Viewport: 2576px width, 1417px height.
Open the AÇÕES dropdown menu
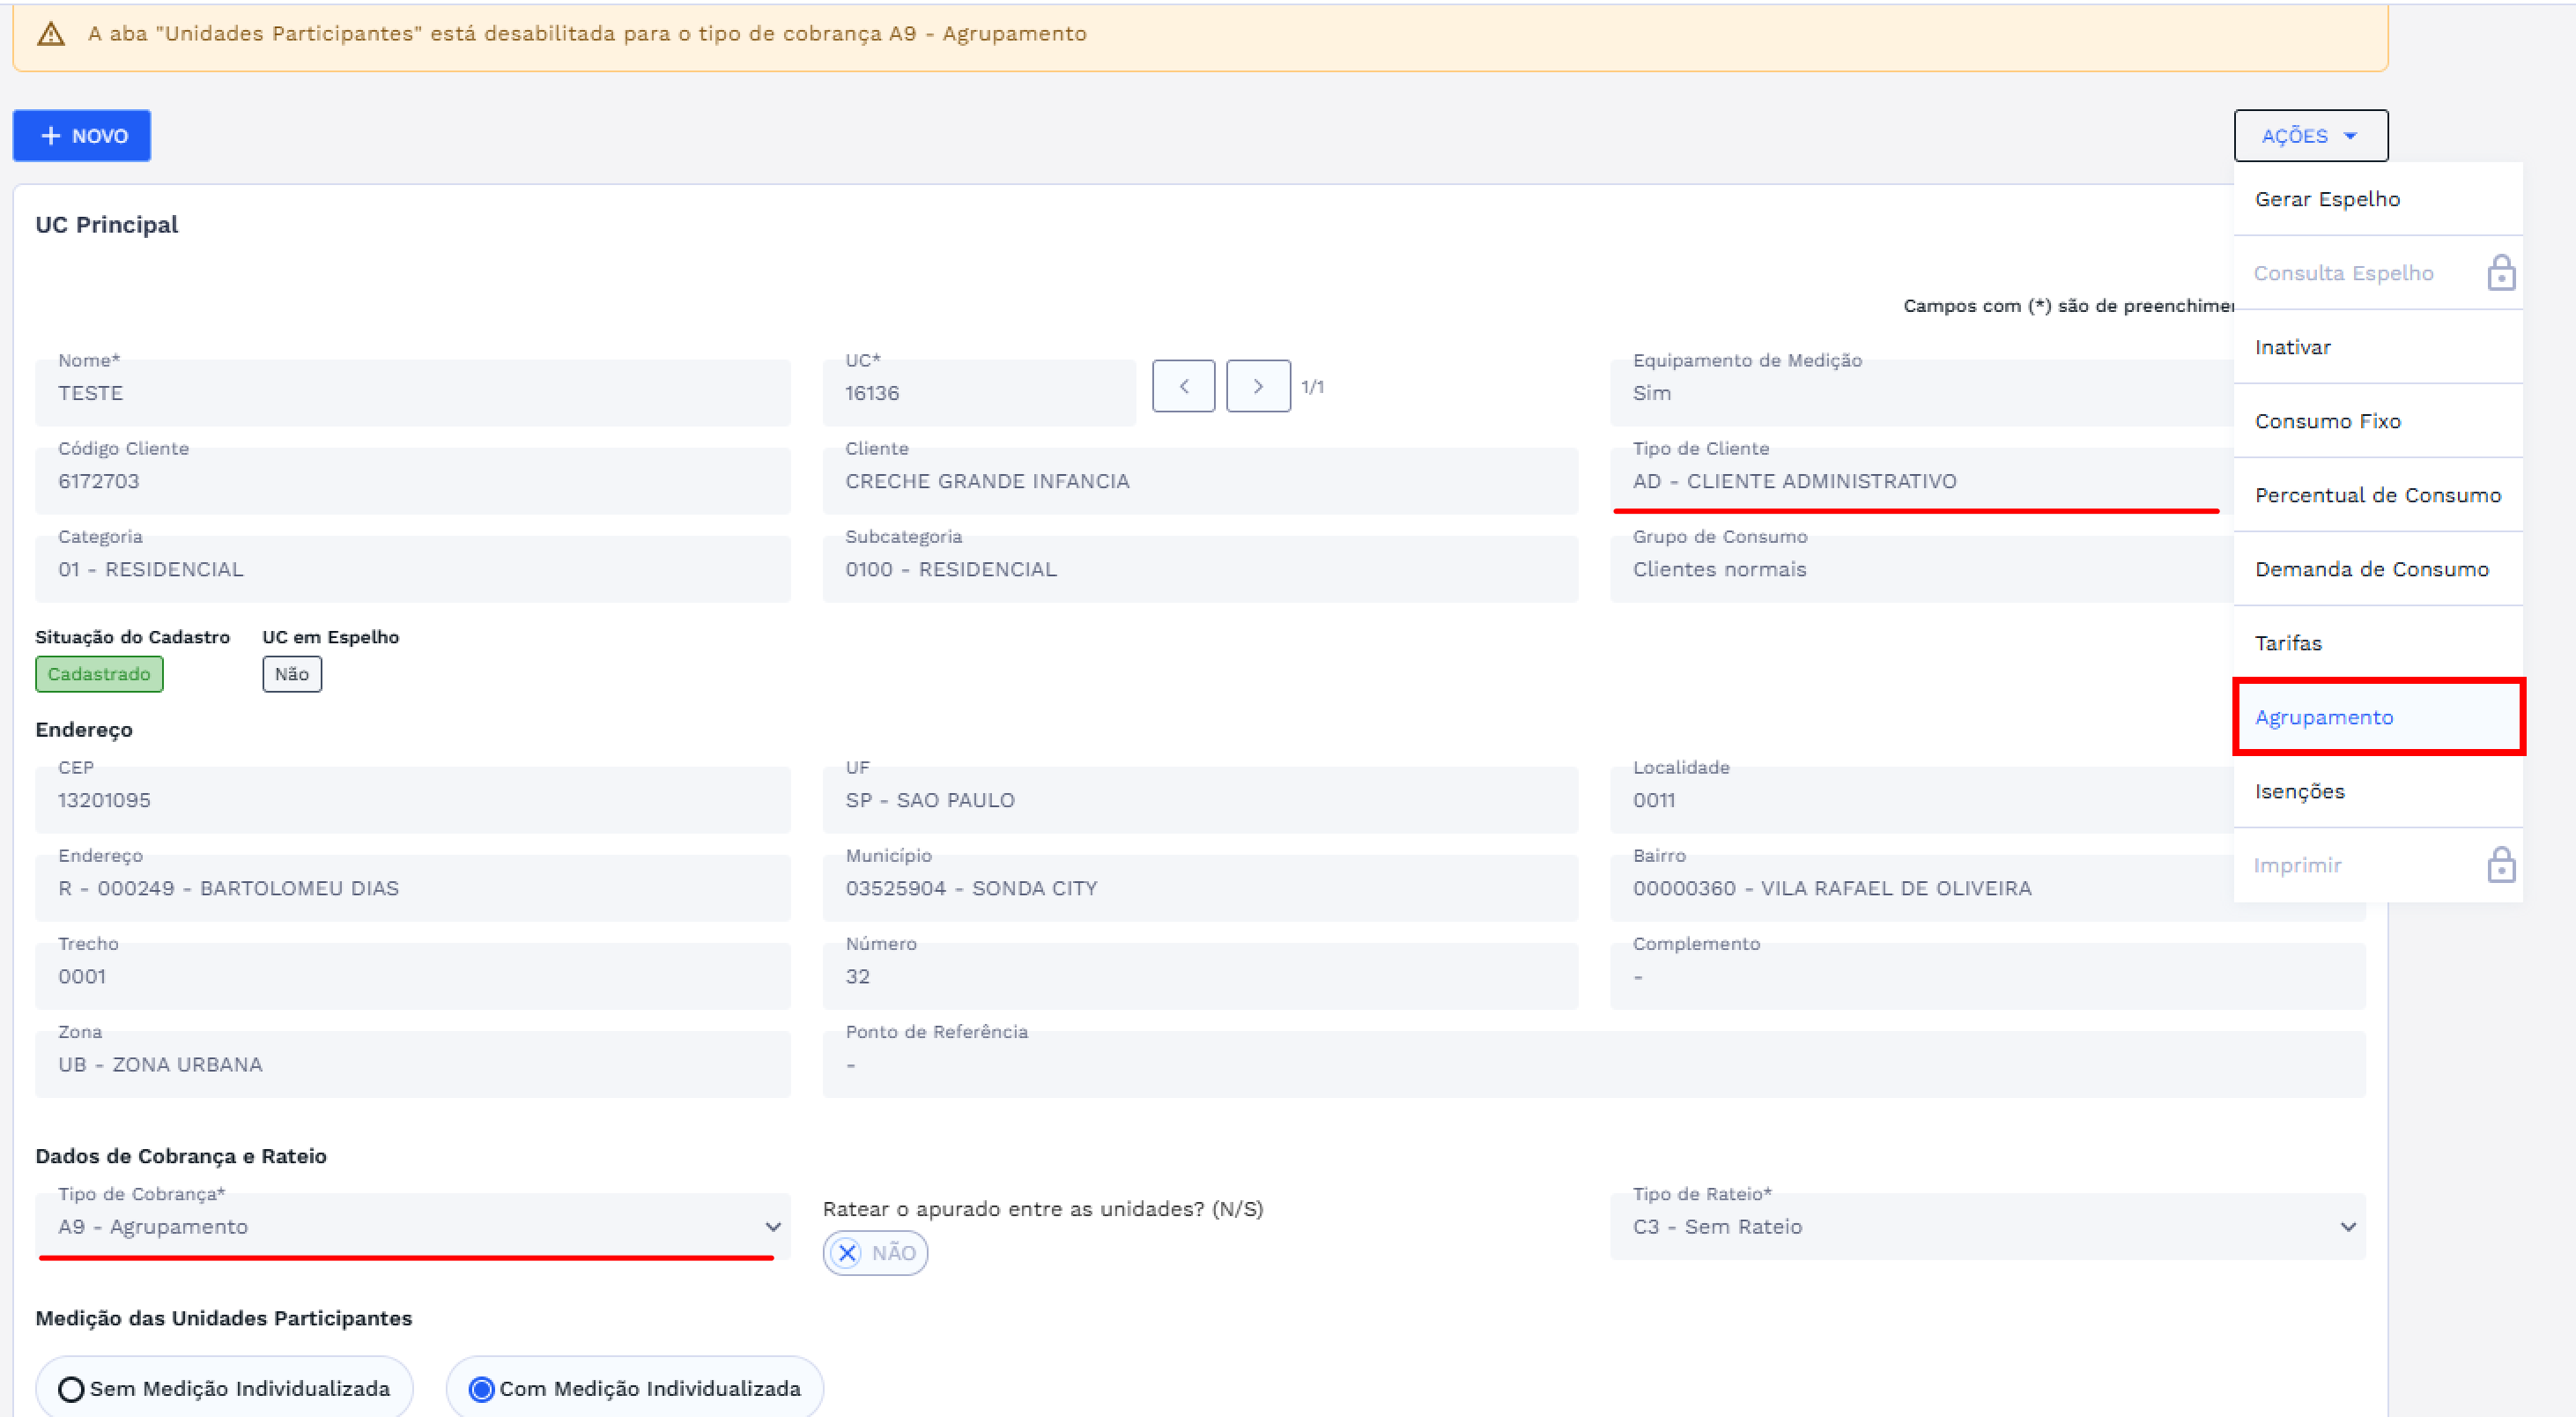pyautogui.click(x=2310, y=136)
